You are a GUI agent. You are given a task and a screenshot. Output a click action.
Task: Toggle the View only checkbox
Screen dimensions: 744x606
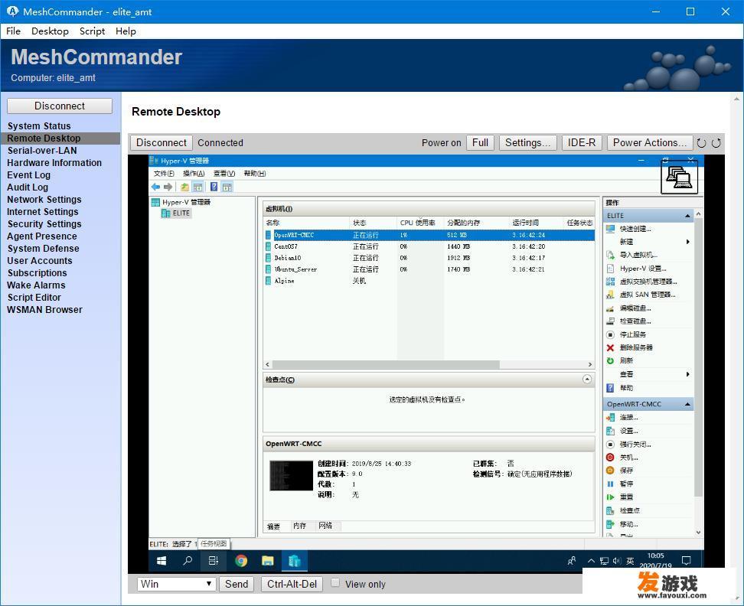335,583
